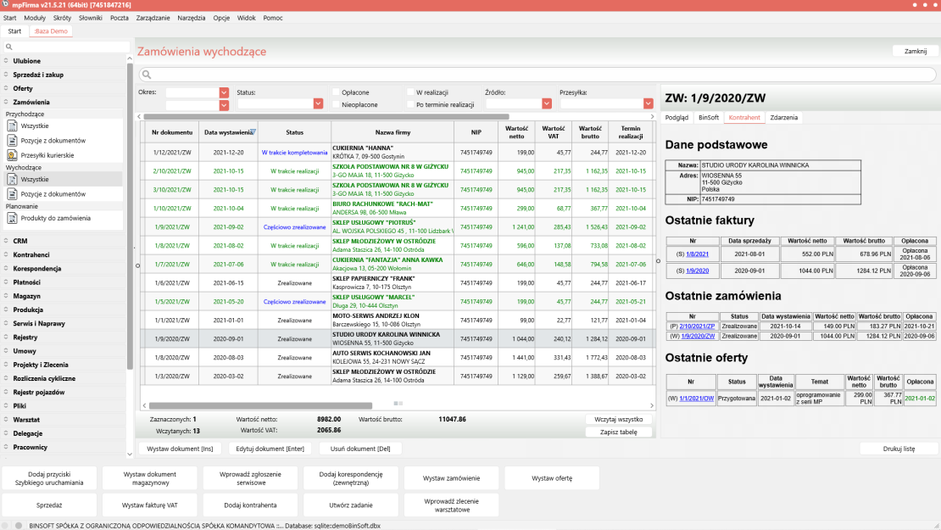The height and width of the screenshot is (530, 941).
Task: Click the Nazwa firmy column header
Action: (393, 132)
